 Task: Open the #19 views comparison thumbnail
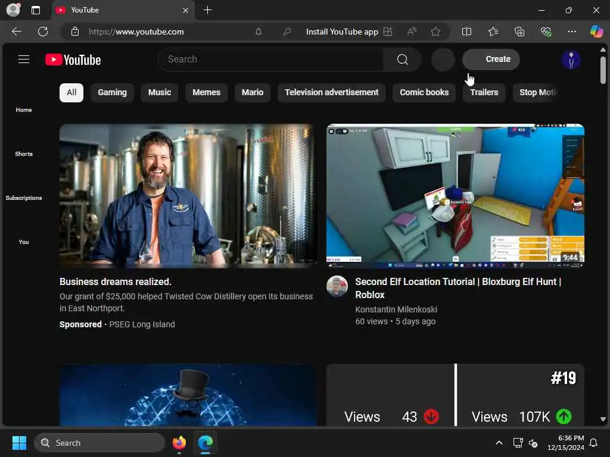455,395
